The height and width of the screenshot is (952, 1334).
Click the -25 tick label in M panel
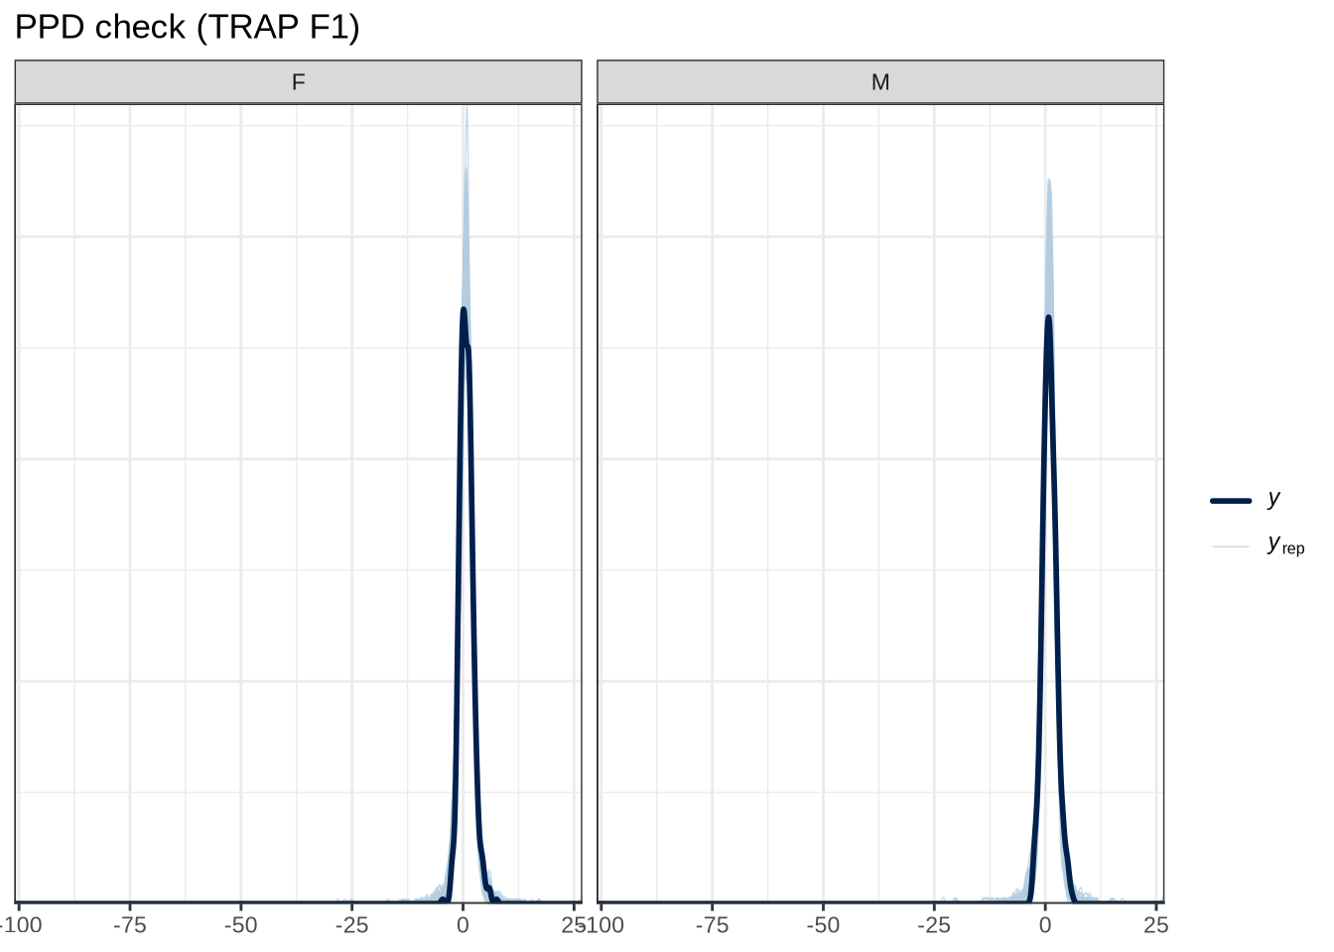[x=934, y=926]
